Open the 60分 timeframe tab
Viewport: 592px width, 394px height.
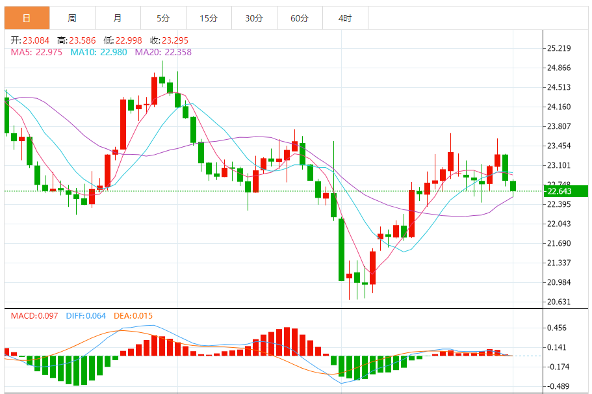pyautogui.click(x=300, y=18)
